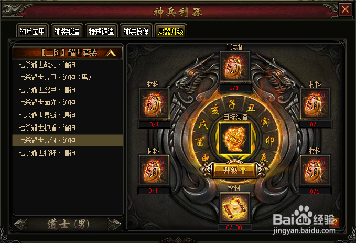This screenshot has height=243, width=356.
Task: Click the lower-right material (材料) jade icon
Action: pyautogui.click(x=315, y=170)
